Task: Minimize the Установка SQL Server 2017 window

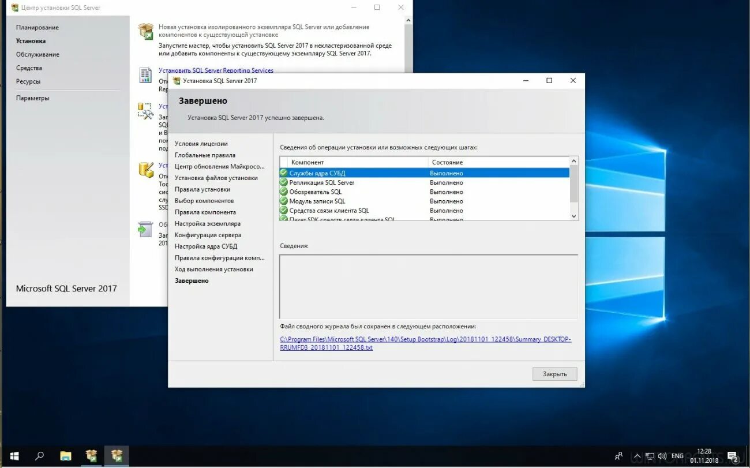Action: point(526,81)
